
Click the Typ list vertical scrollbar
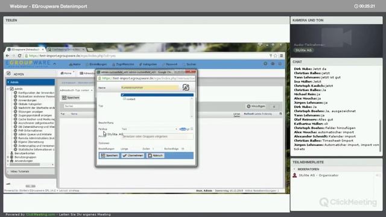pos(192,107)
